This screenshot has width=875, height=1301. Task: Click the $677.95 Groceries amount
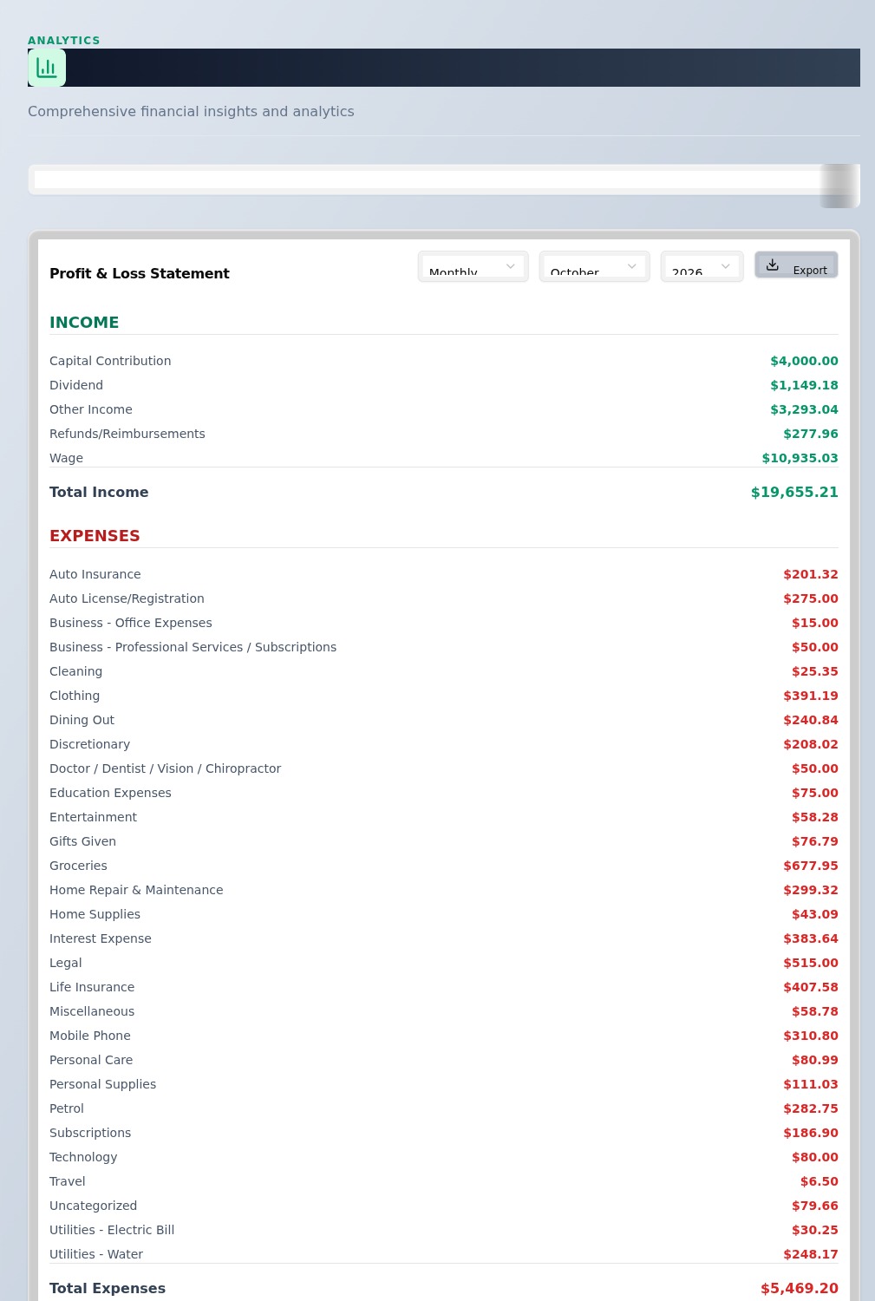(811, 866)
